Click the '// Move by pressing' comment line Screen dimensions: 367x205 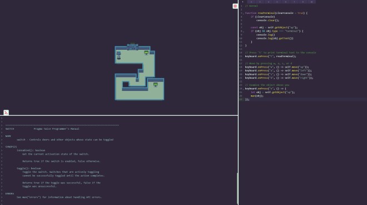pos(269,63)
